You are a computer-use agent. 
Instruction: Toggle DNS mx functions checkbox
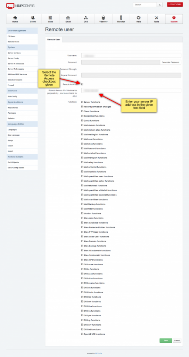pos(82,302)
